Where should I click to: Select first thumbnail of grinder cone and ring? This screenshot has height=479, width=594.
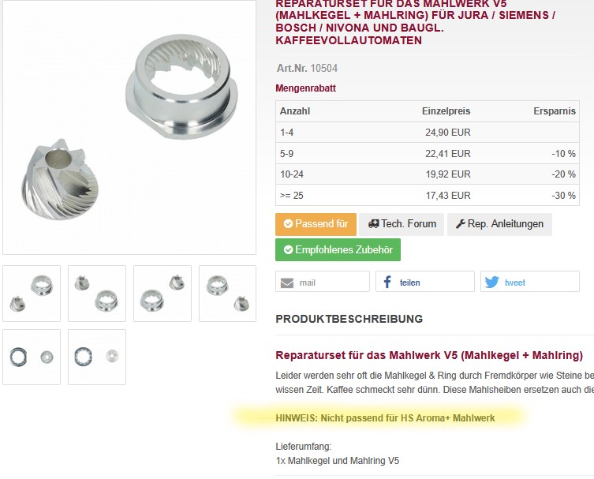[32, 294]
